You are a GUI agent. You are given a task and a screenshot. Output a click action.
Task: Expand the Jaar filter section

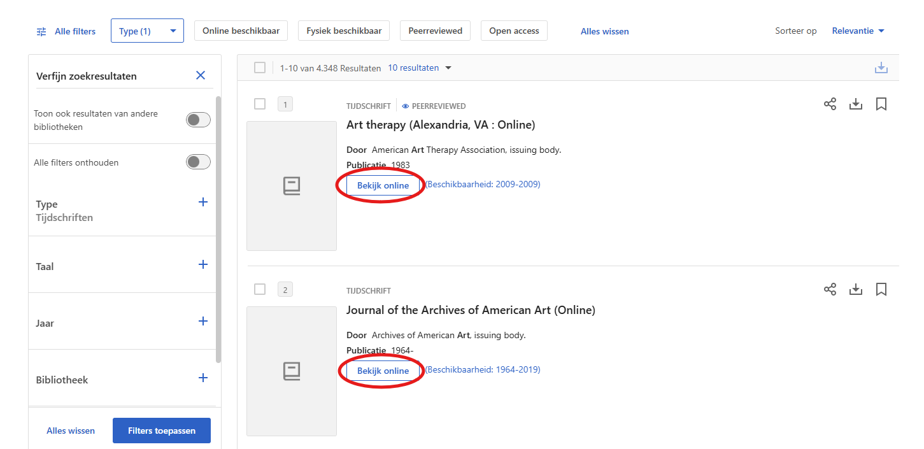point(203,321)
